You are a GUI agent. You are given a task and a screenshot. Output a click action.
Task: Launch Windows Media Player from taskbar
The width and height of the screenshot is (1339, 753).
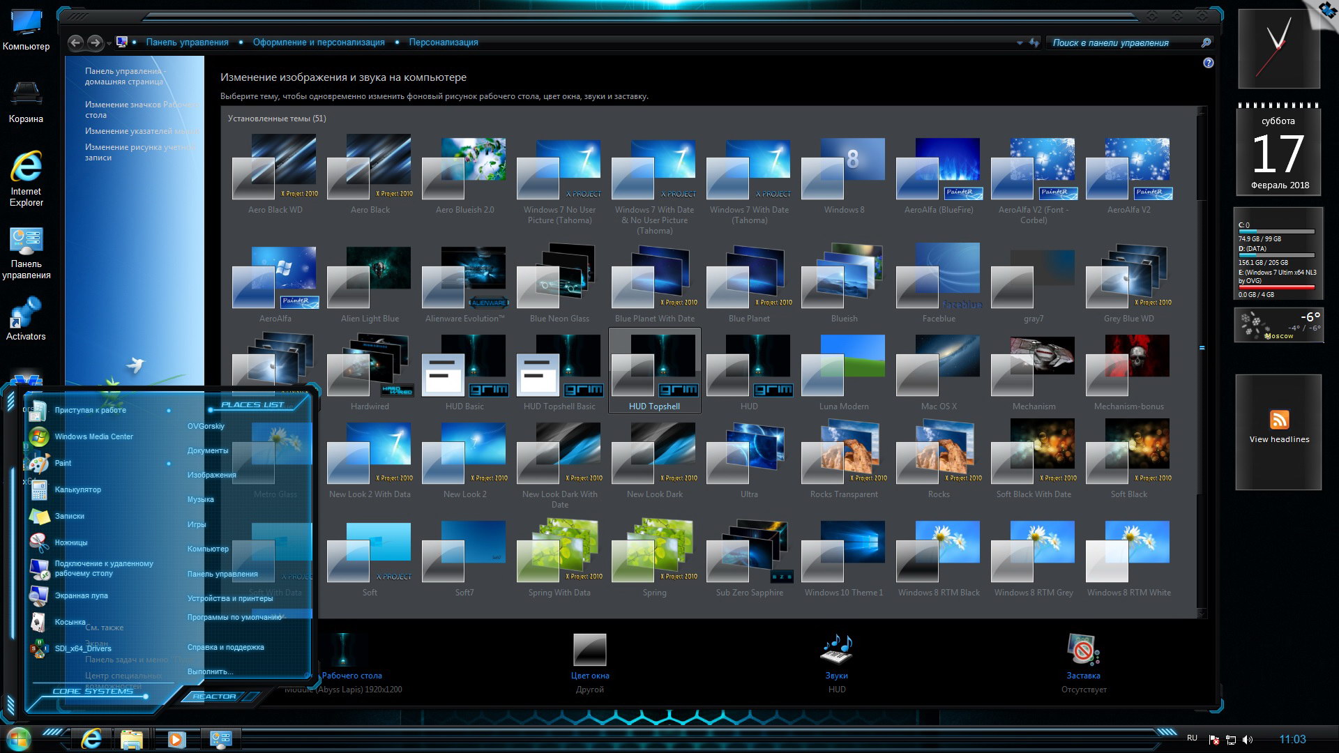[x=176, y=738]
